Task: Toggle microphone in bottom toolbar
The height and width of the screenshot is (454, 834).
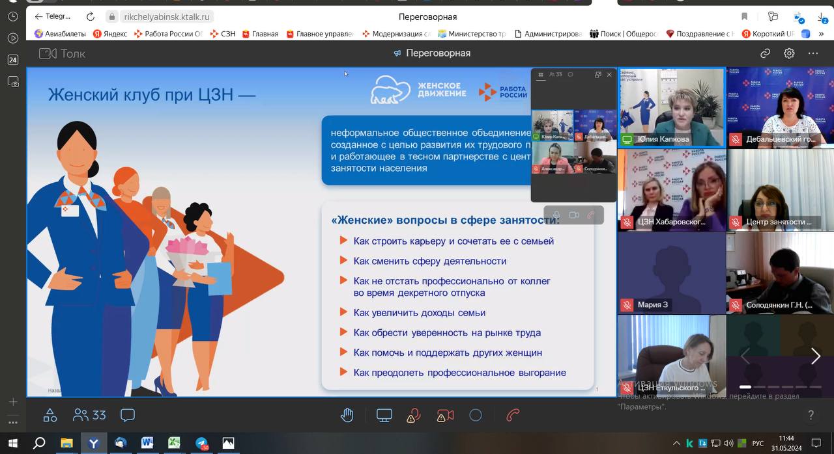Action: [413, 415]
